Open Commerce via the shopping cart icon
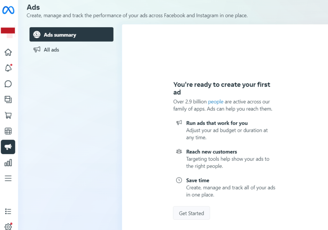The width and height of the screenshot is (328, 230). tap(8, 115)
